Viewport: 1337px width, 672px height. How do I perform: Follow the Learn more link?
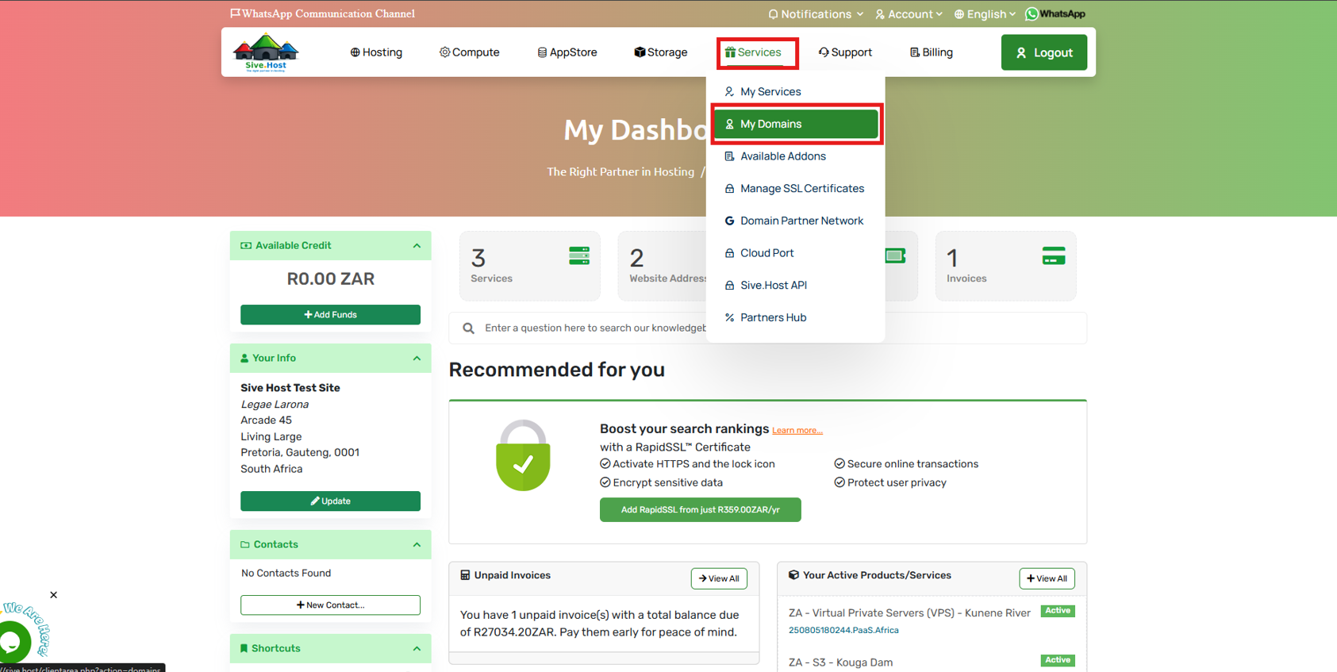[797, 431]
